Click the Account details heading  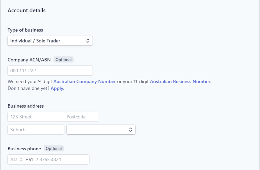pyautogui.click(x=26, y=11)
